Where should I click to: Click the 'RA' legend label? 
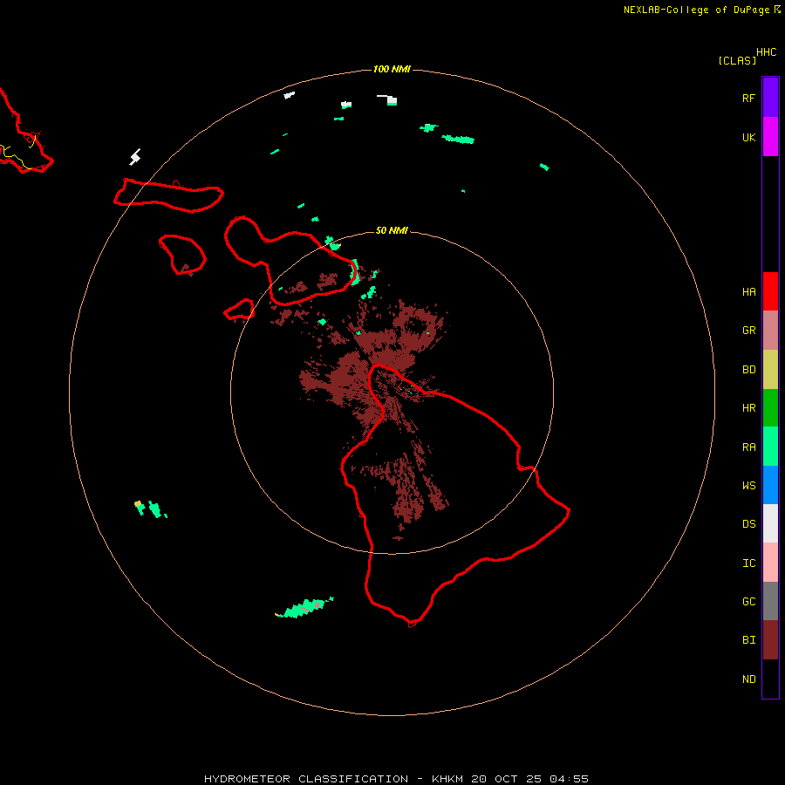[x=749, y=447]
